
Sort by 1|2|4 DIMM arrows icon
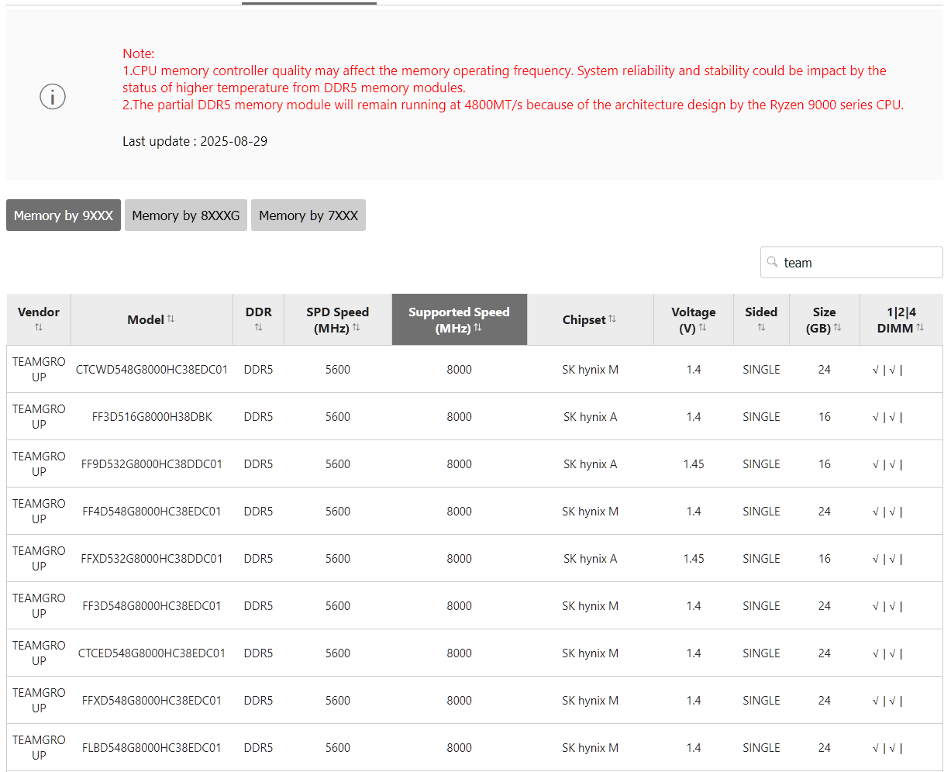tap(920, 328)
